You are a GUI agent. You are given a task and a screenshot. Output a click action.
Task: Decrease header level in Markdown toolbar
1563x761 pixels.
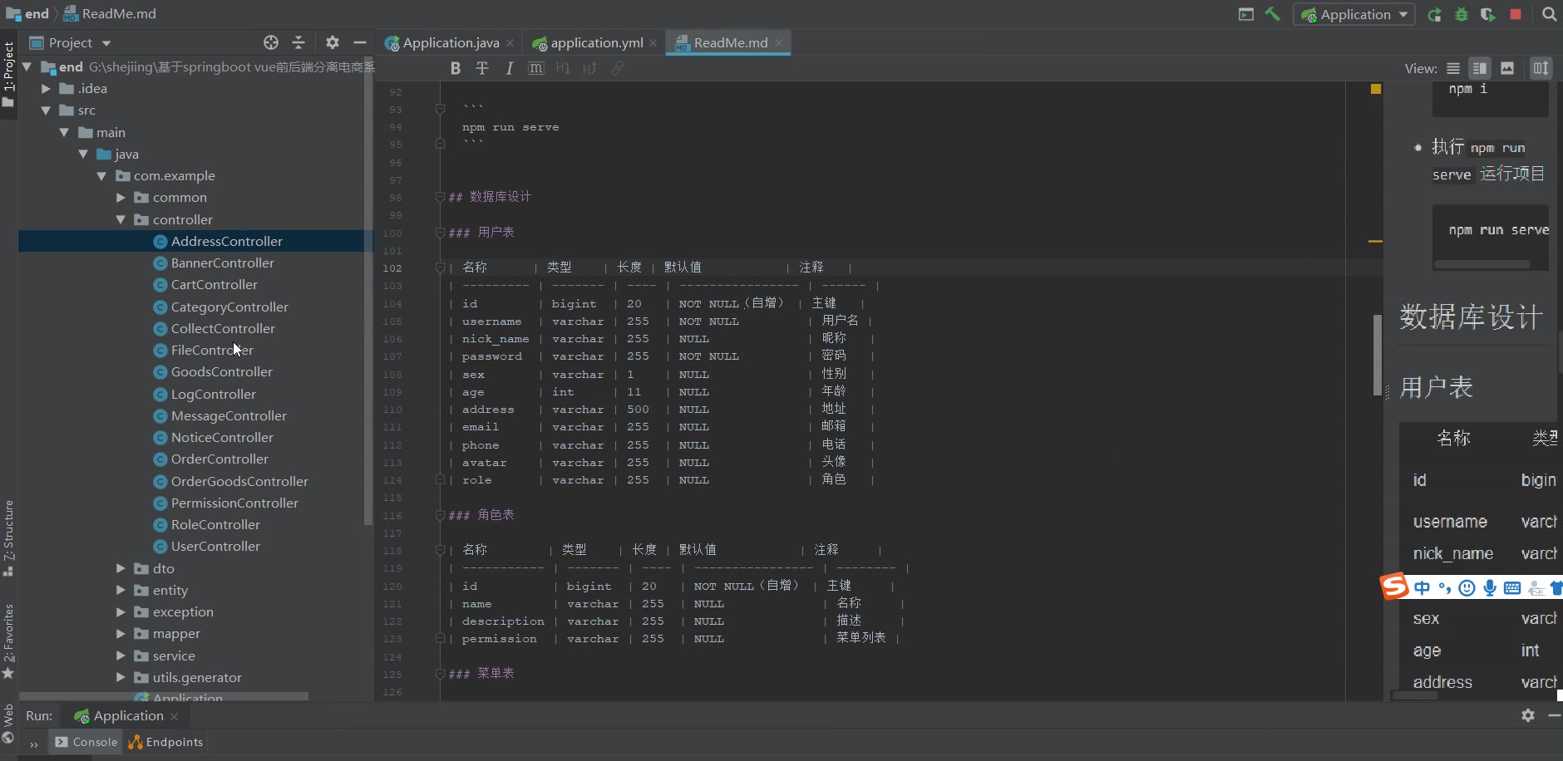point(563,68)
